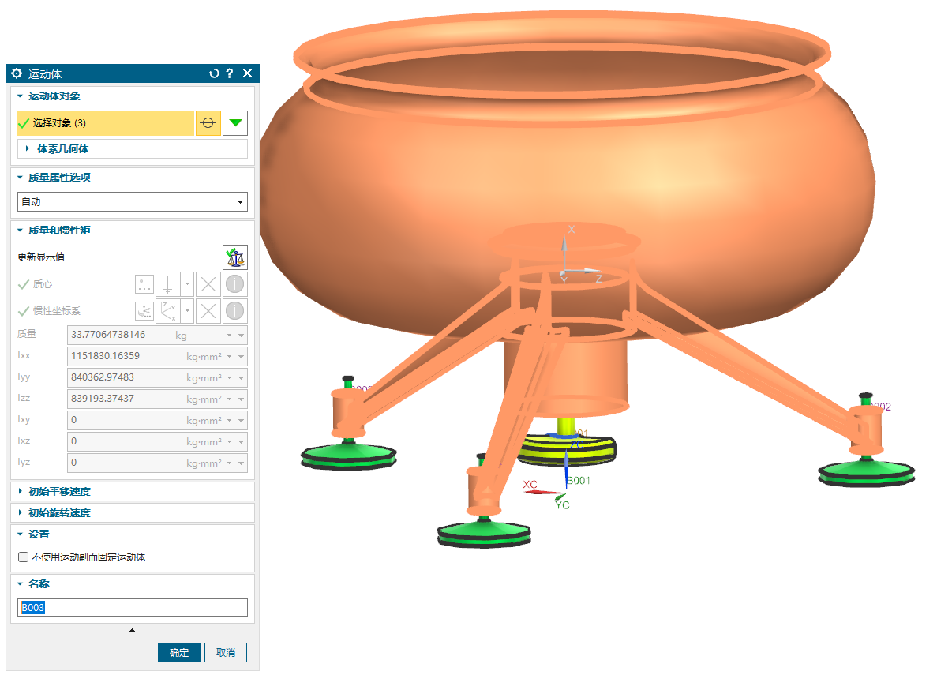Open help with the question mark icon
Image resolution: width=937 pixels, height=675 pixels.
[x=230, y=73]
